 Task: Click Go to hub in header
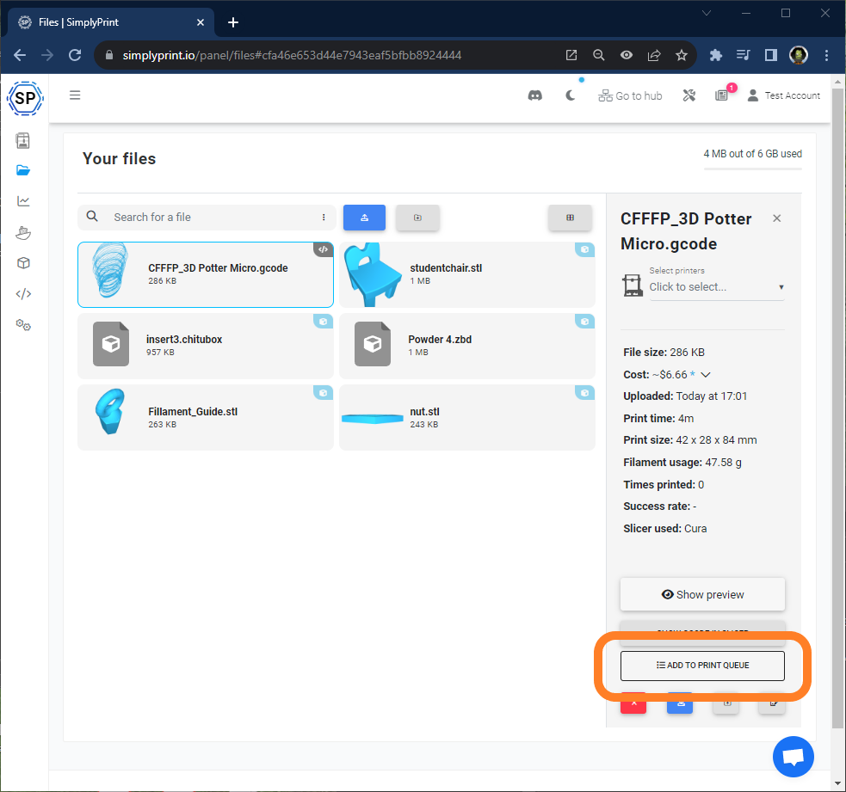(630, 95)
